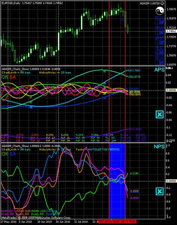Click the blue highlighted period in NPS chart
Viewport: 177px width, 225px height.
coord(117,181)
